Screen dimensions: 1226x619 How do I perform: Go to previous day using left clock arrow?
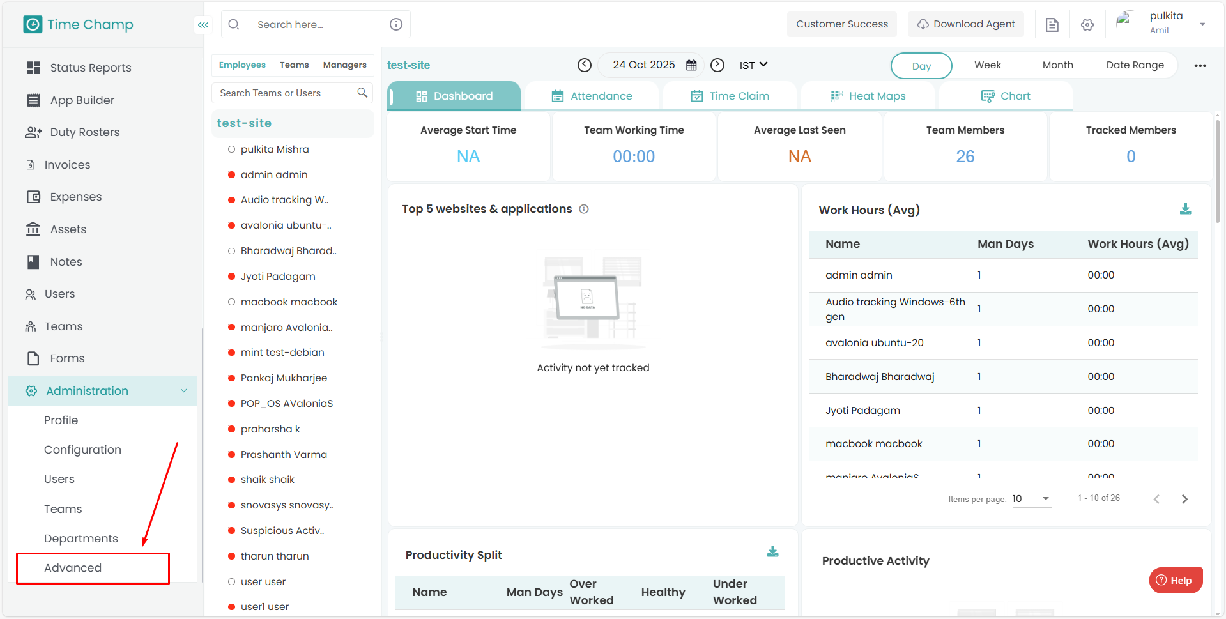coord(584,65)
